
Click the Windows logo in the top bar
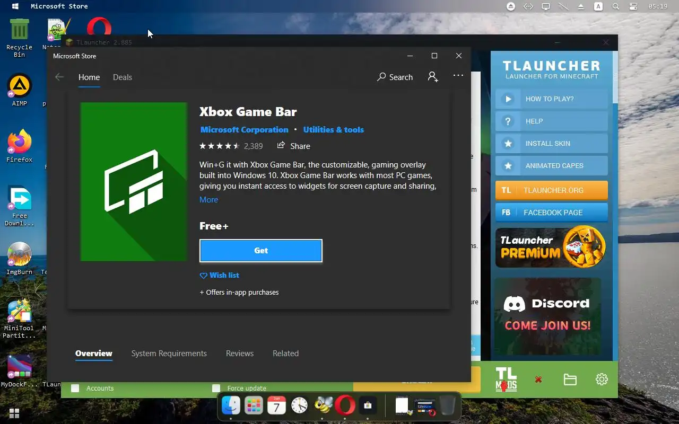[15, 6]
